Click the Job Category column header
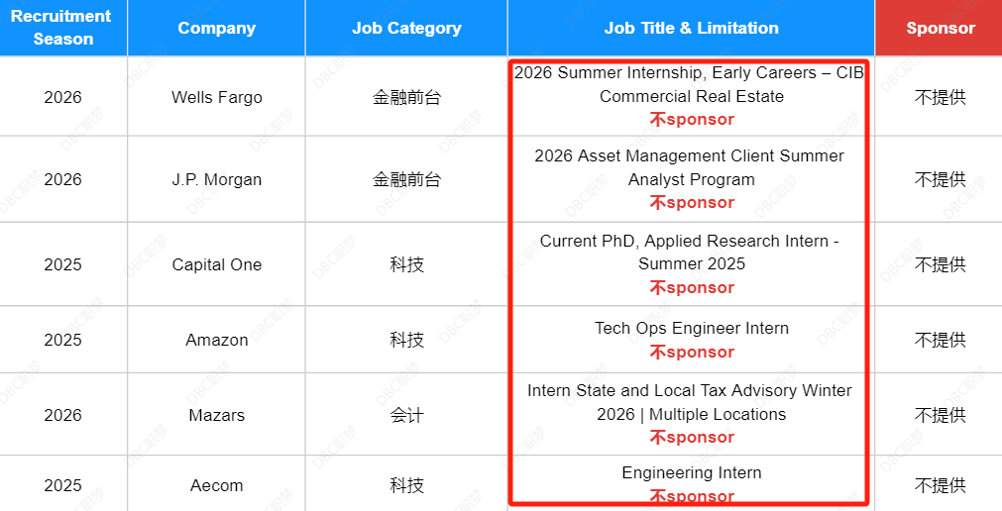The width and height of the screenshot is (1002, 511). [406, 28]
